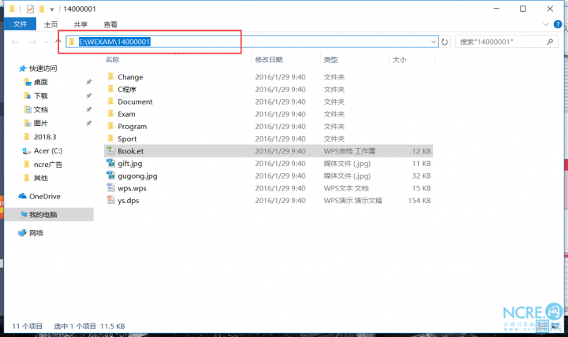568x337 pixels.
Task: Refresh the current folder
Action: tap(444, 42)
